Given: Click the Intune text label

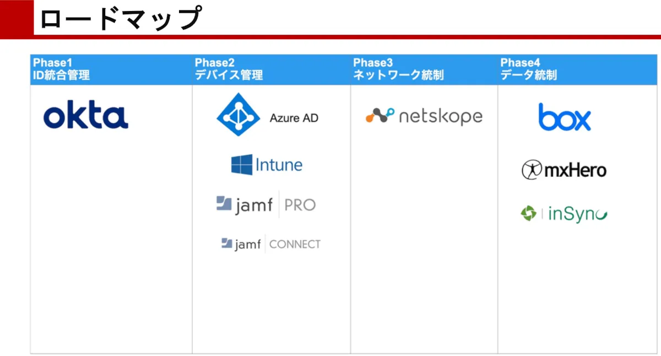Looking at the screenshot, I should pyautogui.click(x=279, y=165).
